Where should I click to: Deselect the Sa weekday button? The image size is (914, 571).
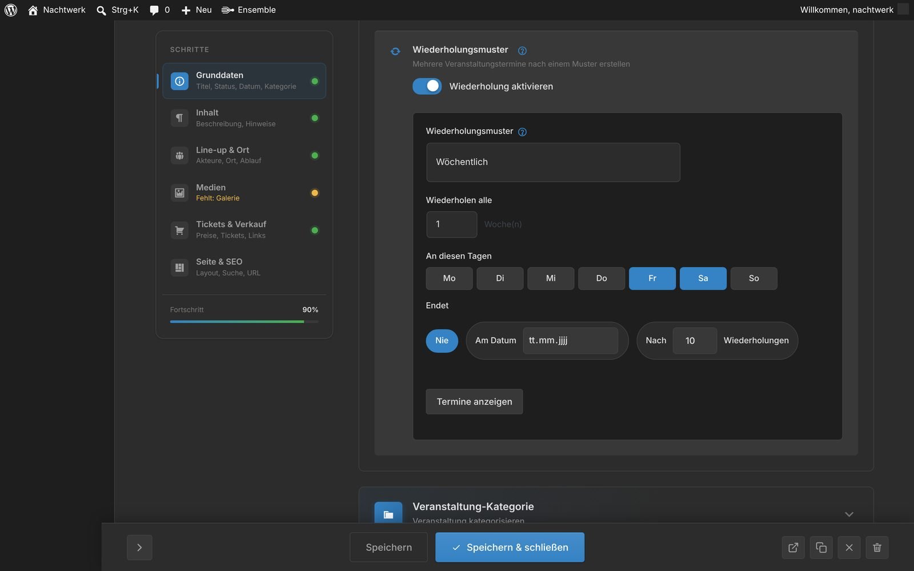tap(703, 279)
